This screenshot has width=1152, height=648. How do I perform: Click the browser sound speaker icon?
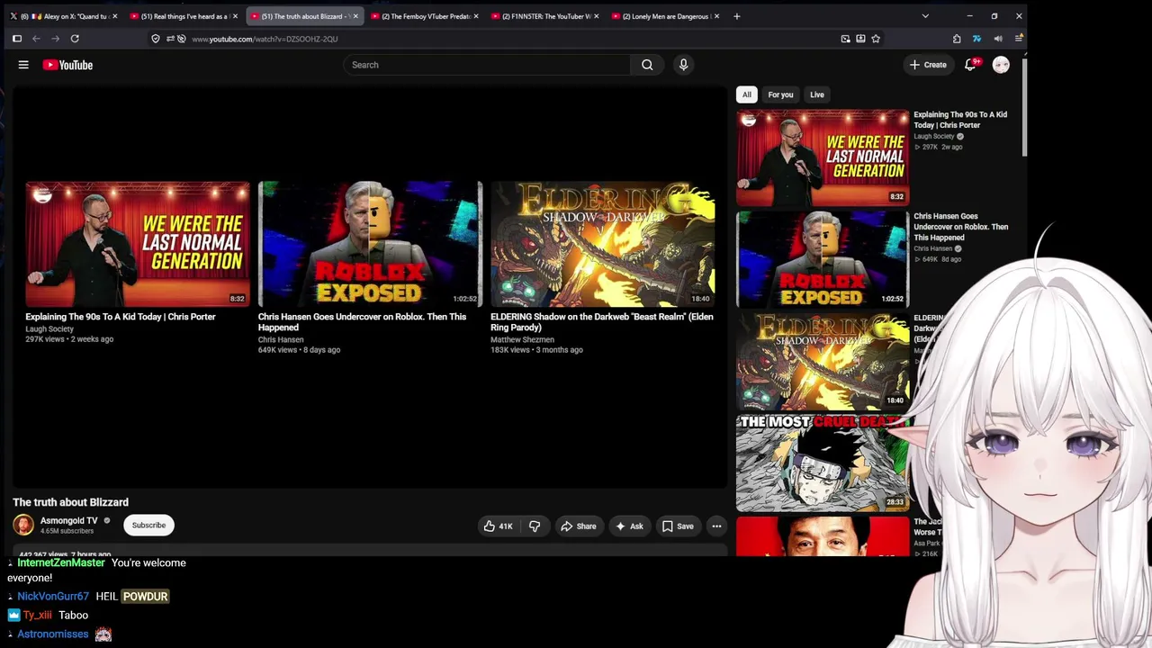998,39
